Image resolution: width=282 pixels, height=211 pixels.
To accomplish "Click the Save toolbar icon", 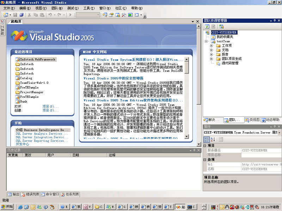I will click(x=15, y=15).
